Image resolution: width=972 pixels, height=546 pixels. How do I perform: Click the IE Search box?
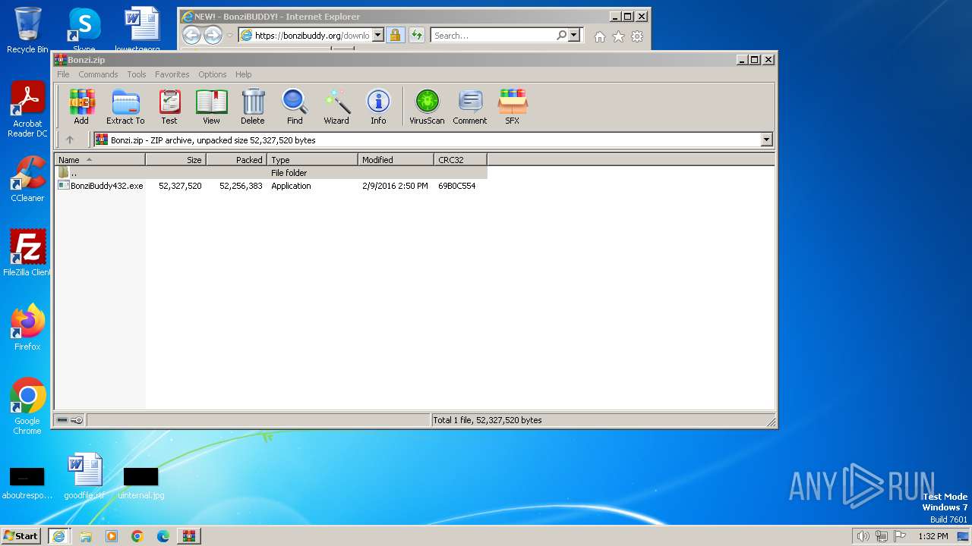(494, 36)
